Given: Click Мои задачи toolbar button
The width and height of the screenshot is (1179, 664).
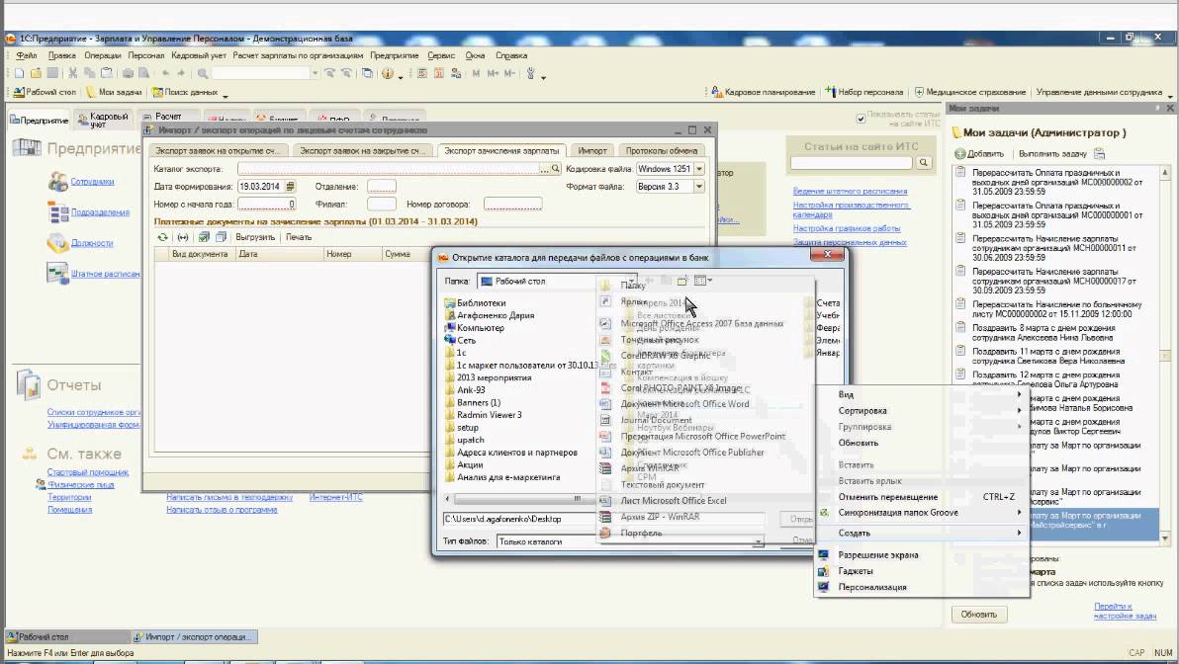Looking at the screenshot, I should [115, 93].
